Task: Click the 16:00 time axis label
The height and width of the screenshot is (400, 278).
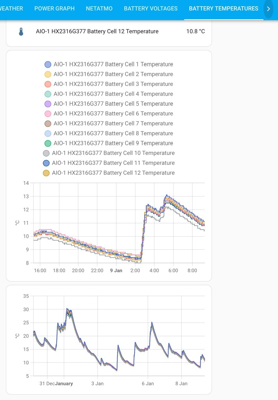Action: (40, 271)
